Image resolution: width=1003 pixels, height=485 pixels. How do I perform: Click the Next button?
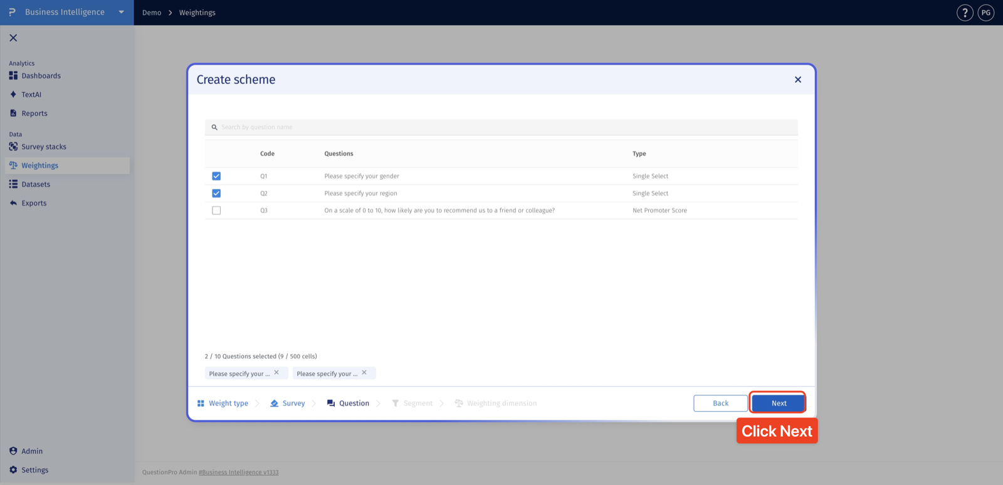pos(779,404)
